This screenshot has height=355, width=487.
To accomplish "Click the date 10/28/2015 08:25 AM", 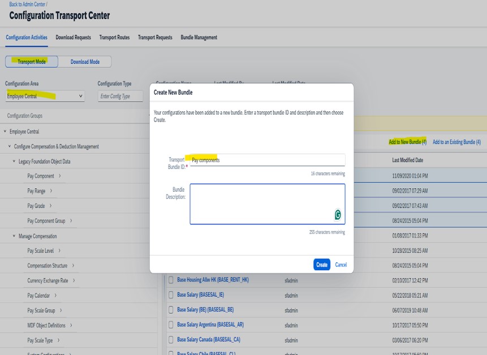I will tap(410, 251).
